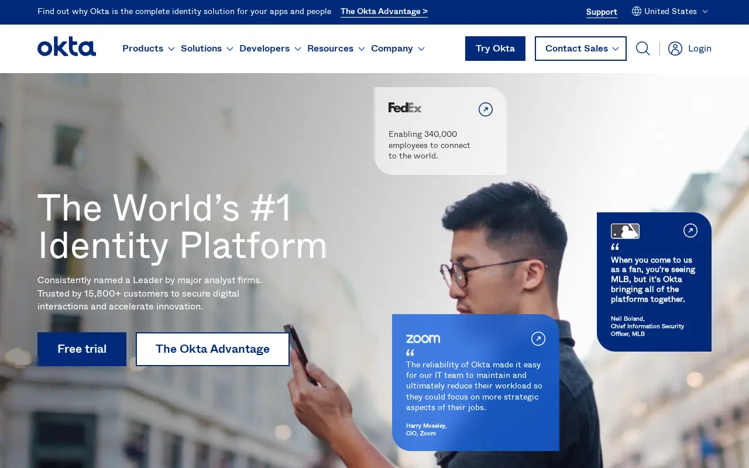Click The Okta Advantage hero button

pyautogui.click(x=212, y=349)
